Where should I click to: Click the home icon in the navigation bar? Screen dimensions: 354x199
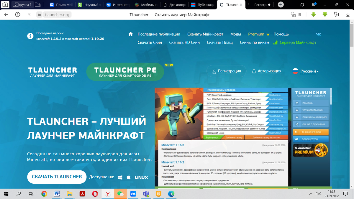coord(131,34)
